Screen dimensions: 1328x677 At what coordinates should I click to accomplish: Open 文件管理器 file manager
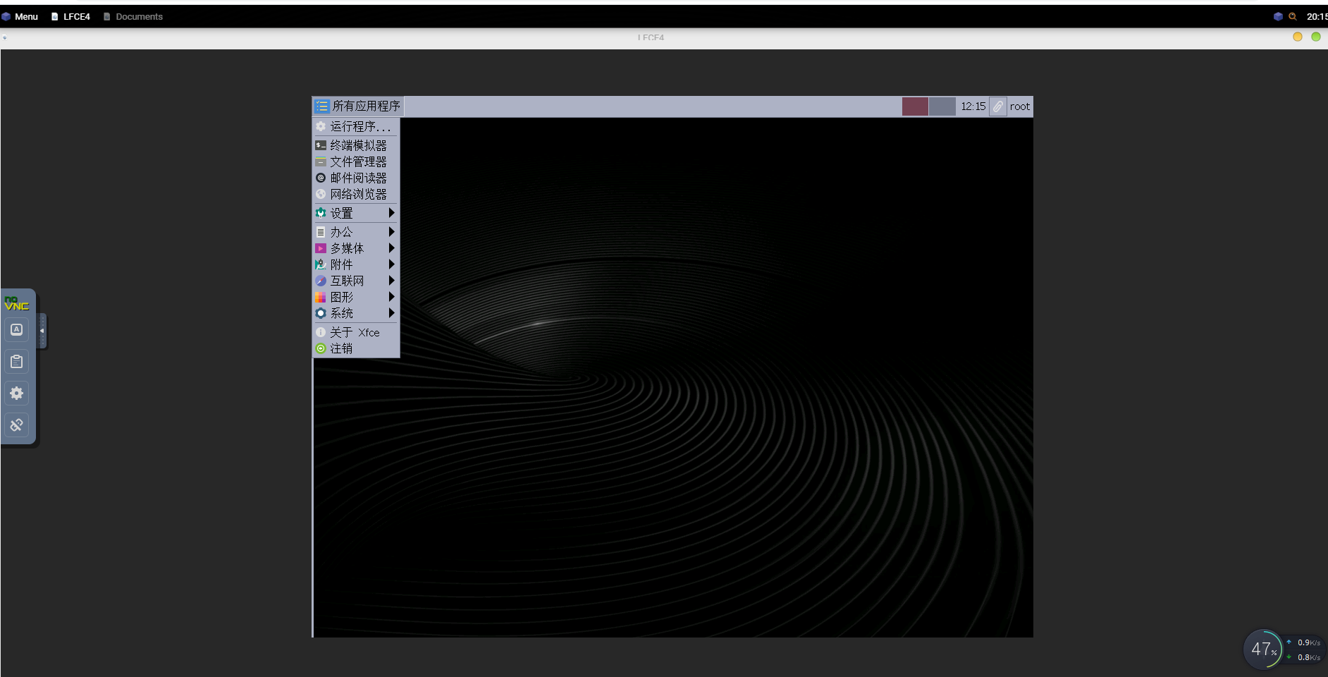pos(356,161)
